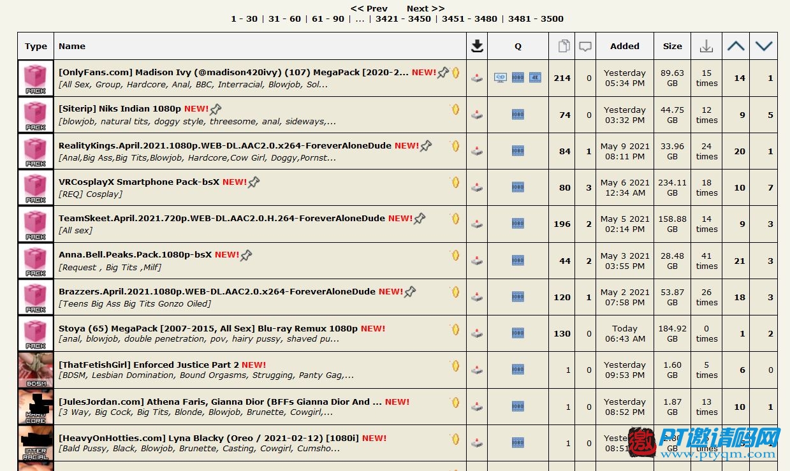Download the VRCosplayX Smartphone Pack torrent
Screen dimensions: 790x471
(x=477, y=187)
